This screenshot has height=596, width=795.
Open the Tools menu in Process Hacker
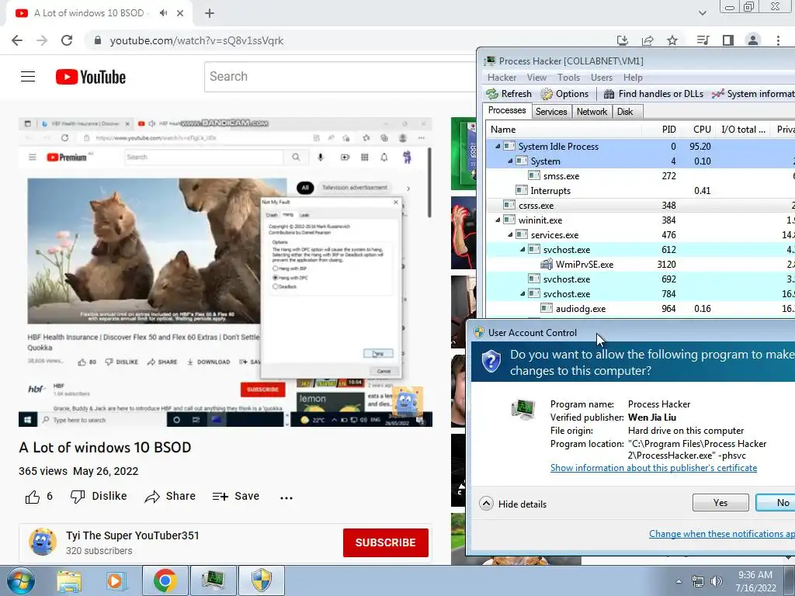(568, 78)
